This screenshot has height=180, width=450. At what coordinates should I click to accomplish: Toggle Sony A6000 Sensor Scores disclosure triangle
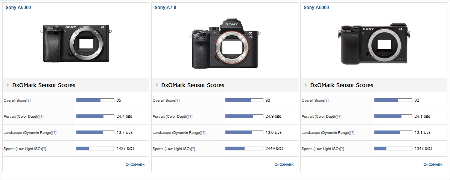coord(306,85)
